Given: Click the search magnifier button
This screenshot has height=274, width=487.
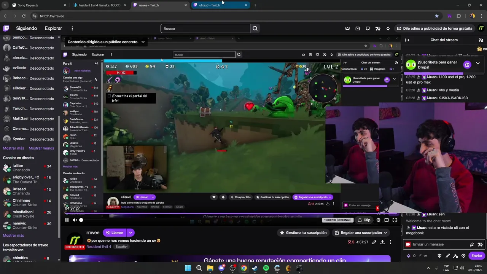Looking at the screenshot, I should (255, 29).
